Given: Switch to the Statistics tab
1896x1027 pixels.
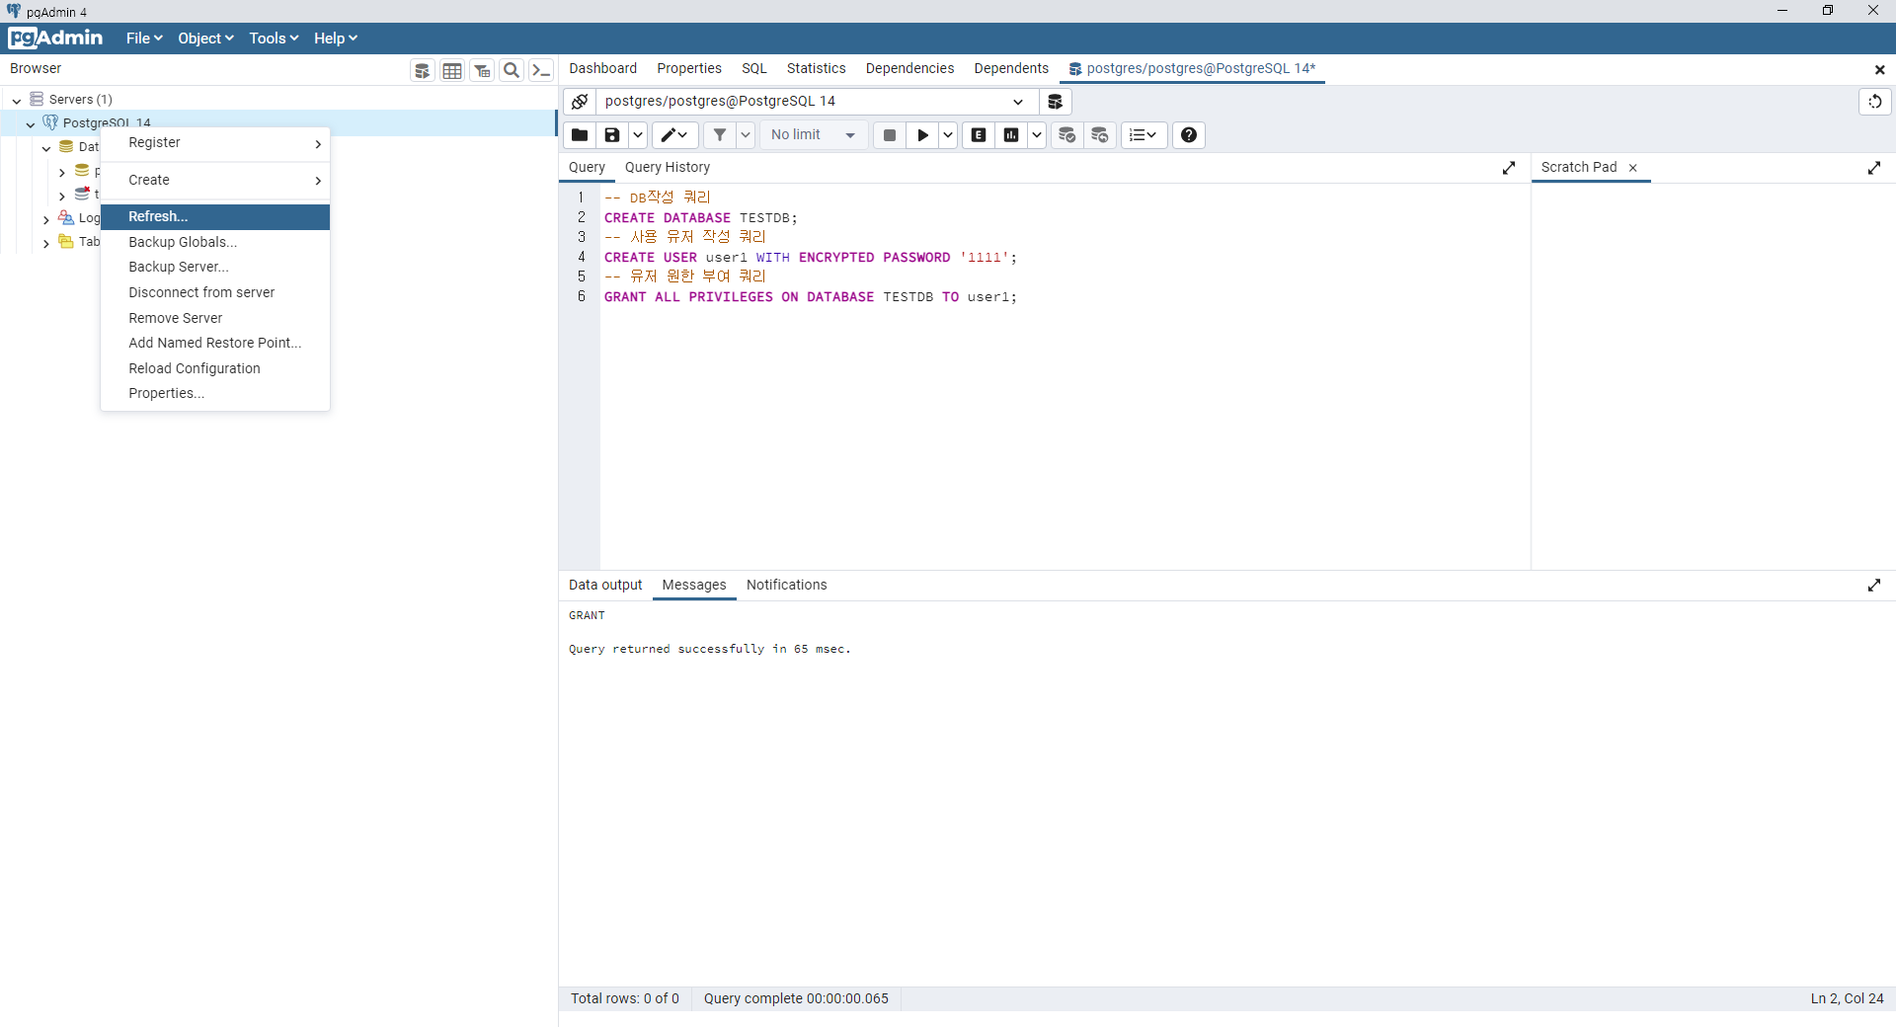Looking at the screenshot, I should tap(816, 69).
